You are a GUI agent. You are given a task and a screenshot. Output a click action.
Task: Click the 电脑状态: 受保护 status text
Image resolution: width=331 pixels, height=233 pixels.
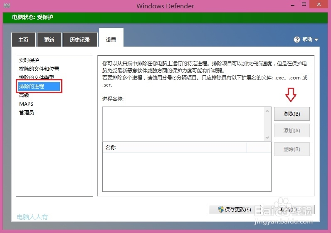[32, 17]
